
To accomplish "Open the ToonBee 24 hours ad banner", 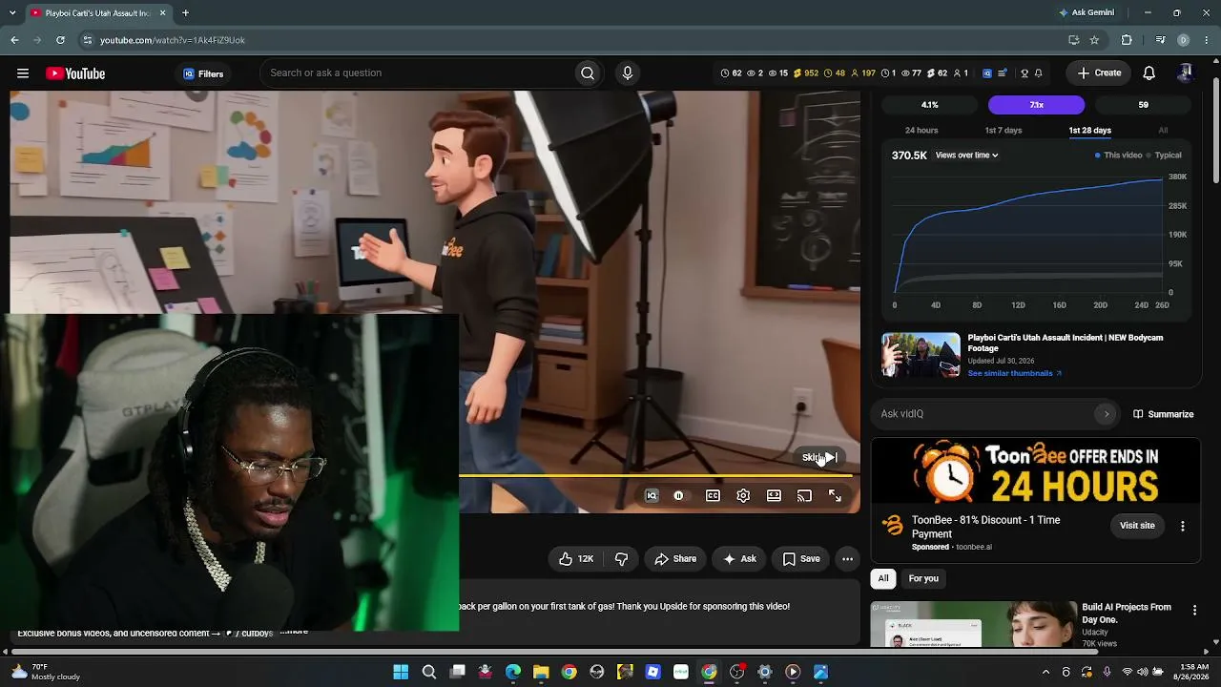I will 1035,471.
